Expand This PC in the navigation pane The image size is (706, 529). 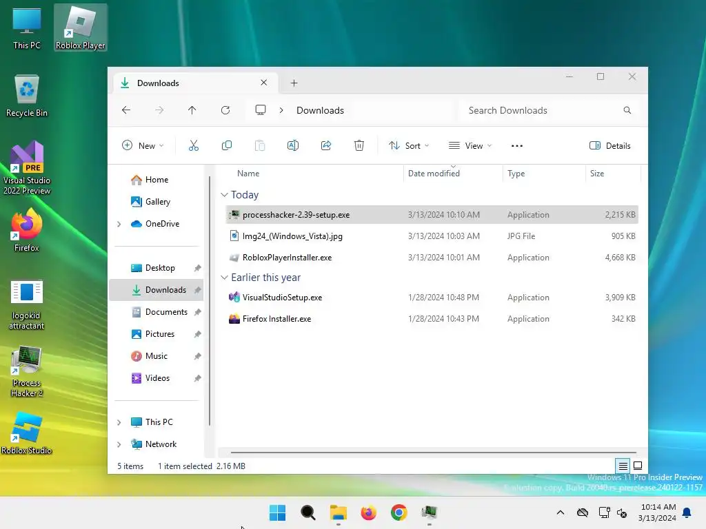(x=119, y=422)
